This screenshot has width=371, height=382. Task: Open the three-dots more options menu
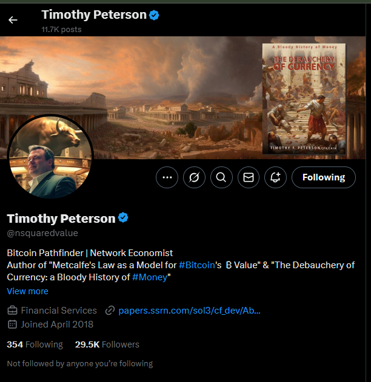coord(167,177)
